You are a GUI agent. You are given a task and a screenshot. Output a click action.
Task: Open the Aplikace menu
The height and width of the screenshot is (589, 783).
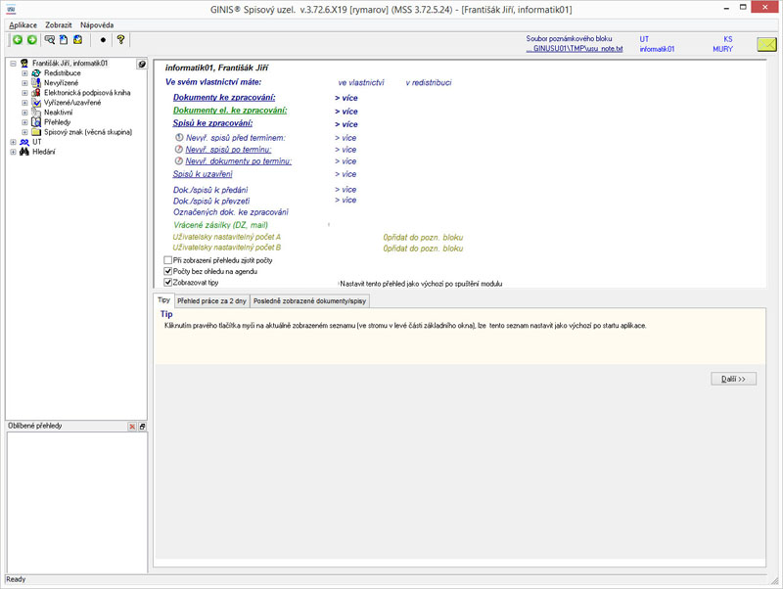(x=23, y=25)
